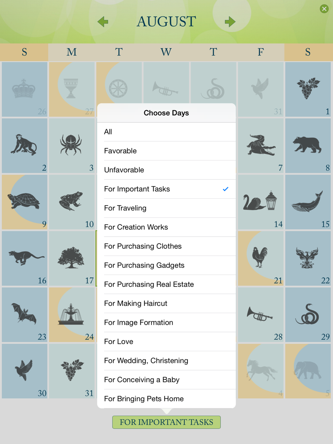The image size is (333, 444).
Task: Select For Traveling in the list
Action: tap(166, 208)
